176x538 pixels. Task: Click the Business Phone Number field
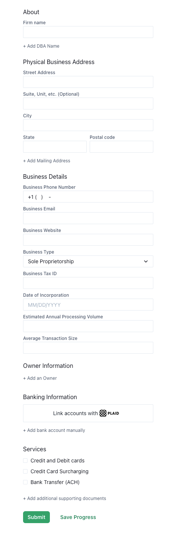pos(88,197)
